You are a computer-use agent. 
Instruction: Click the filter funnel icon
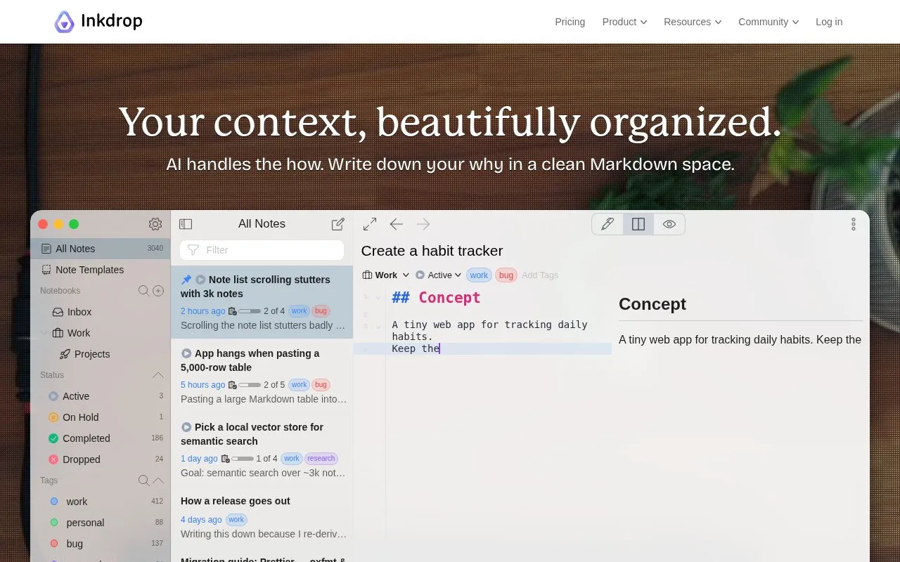pyautogui.click(x=193, y=250)
